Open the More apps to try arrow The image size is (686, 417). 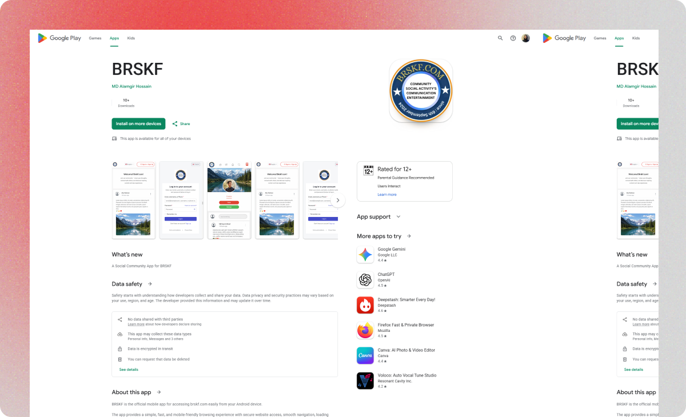(409, 236)
